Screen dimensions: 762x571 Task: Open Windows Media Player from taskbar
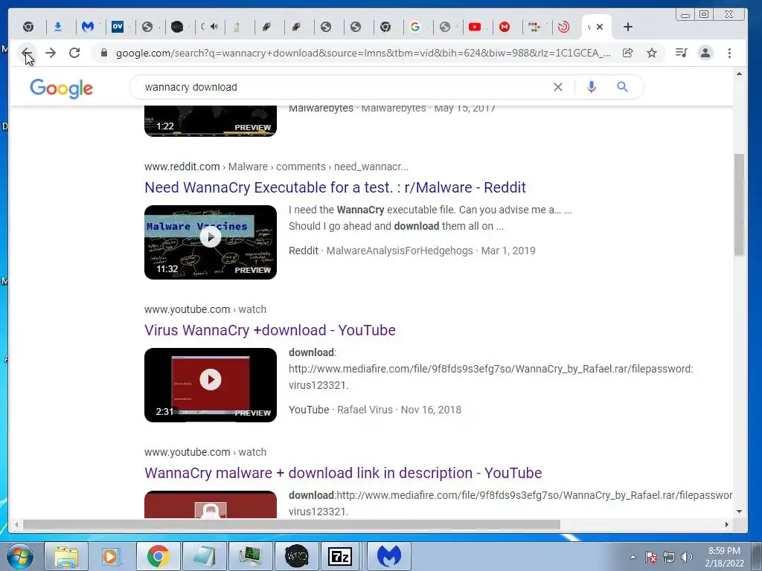112,556
